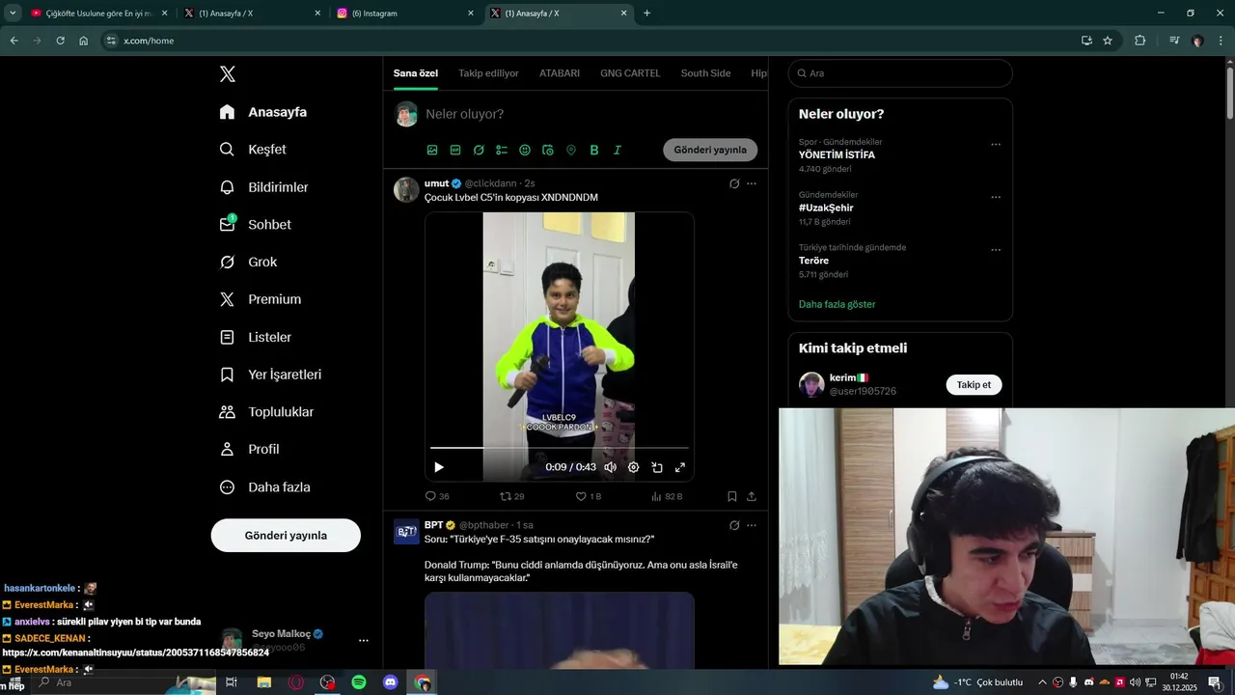
Task: Click Grok enhance icon in composer
Action: tap(479, 151)
